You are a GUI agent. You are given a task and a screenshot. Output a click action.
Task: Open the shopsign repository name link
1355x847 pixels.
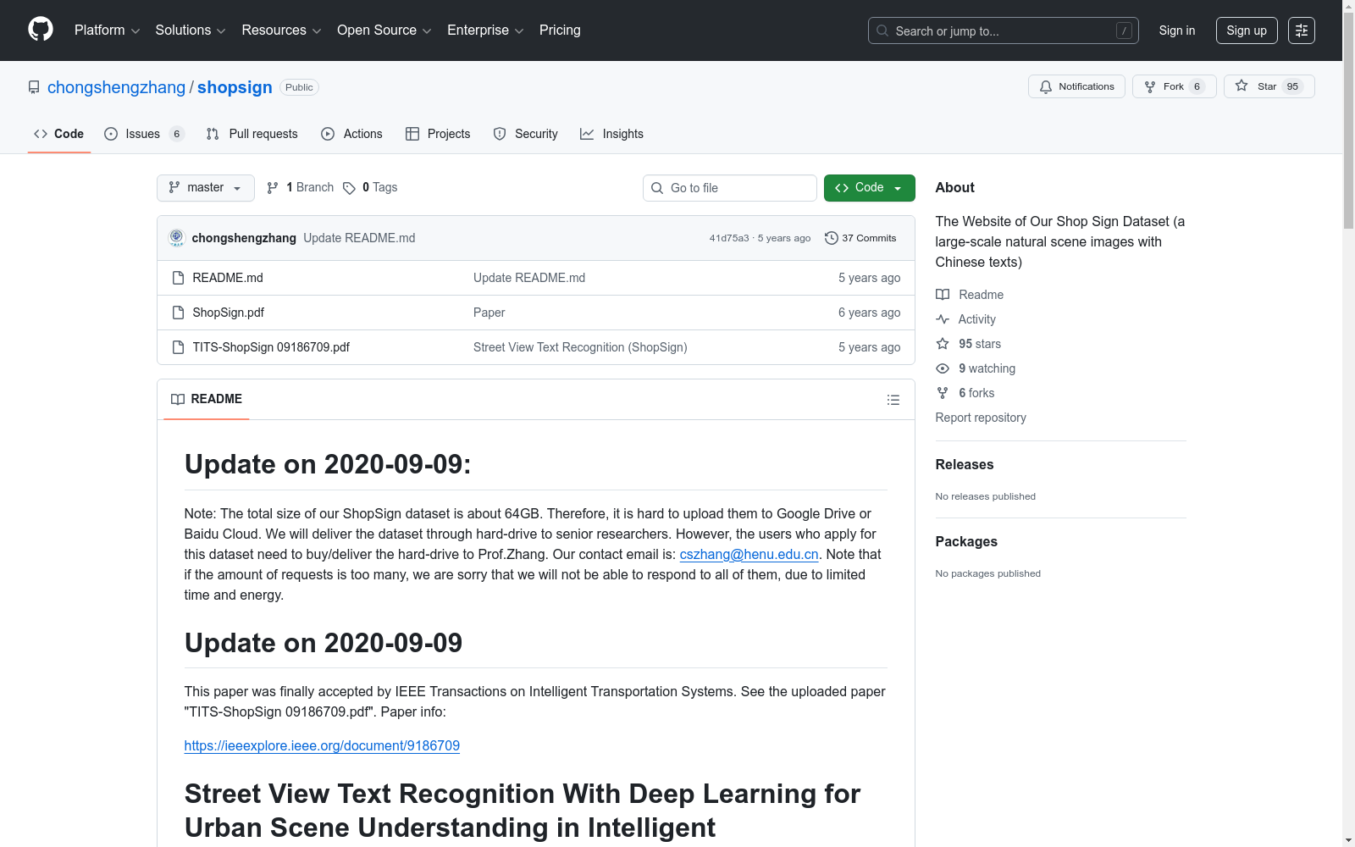[235, 87]
